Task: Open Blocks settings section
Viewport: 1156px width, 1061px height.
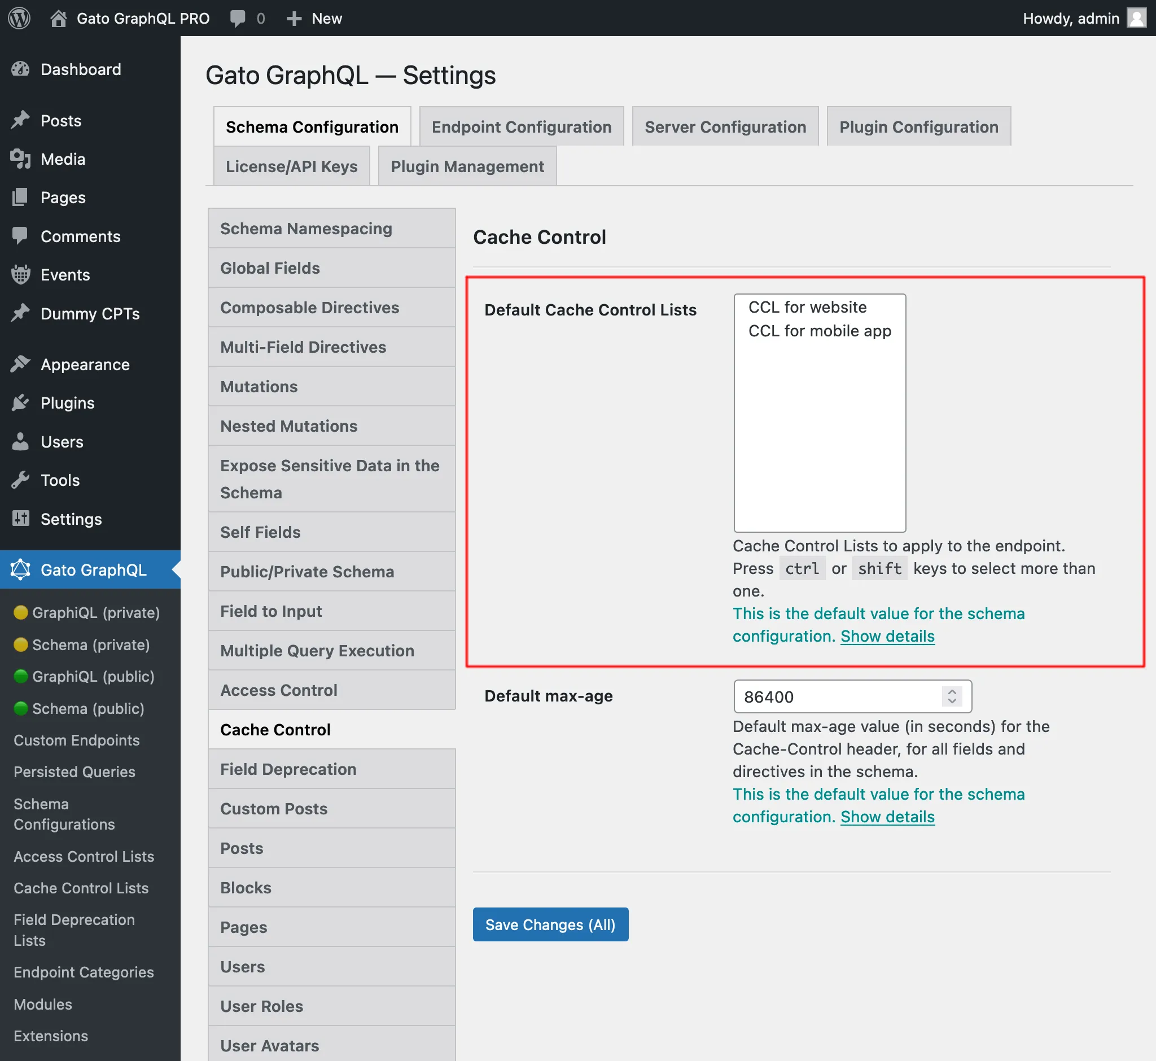Action: [x=332, y=888]
